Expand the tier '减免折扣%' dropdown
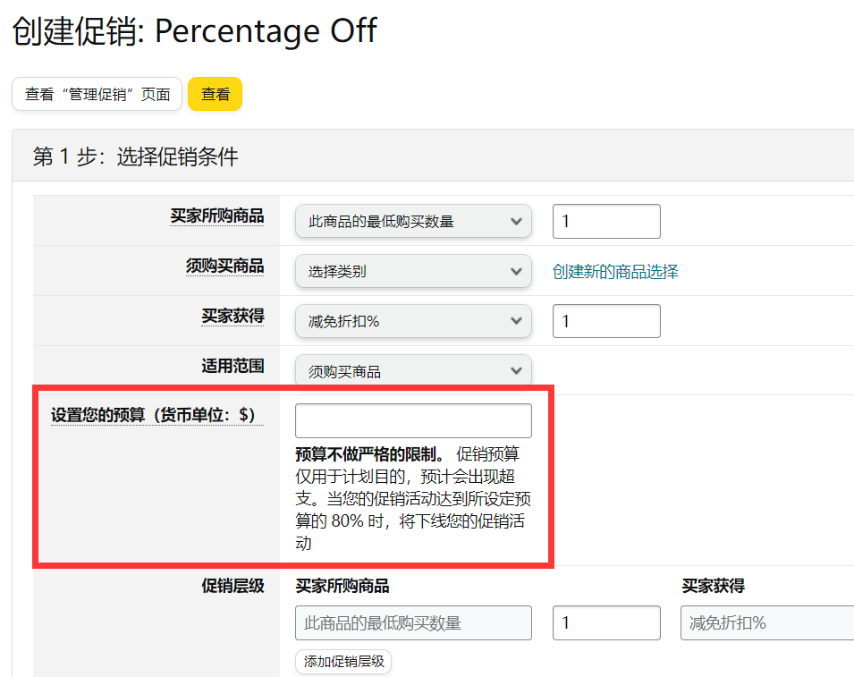 coord(767,622)
